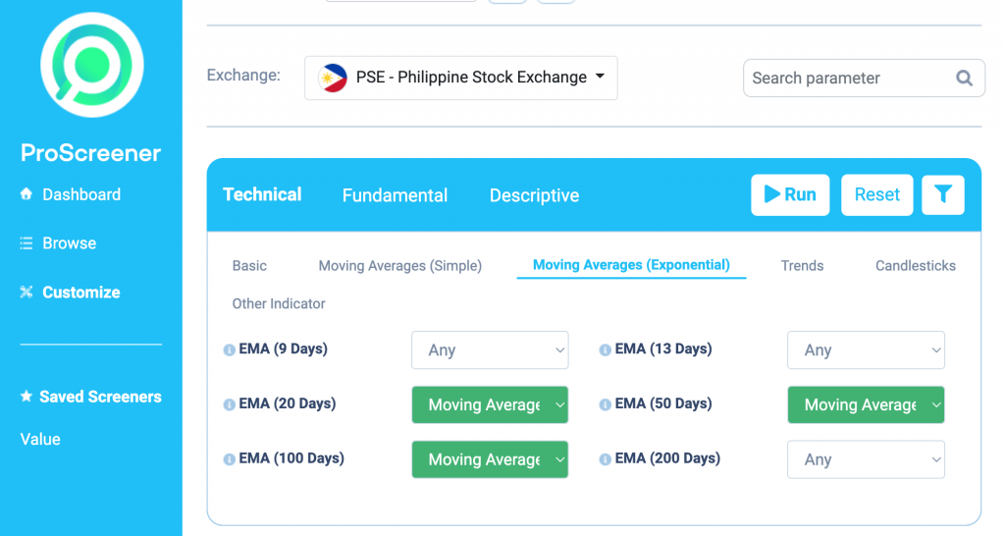
Task: Select the Moving Averages (Simple) subtab
Action: (x=400, y=265)
